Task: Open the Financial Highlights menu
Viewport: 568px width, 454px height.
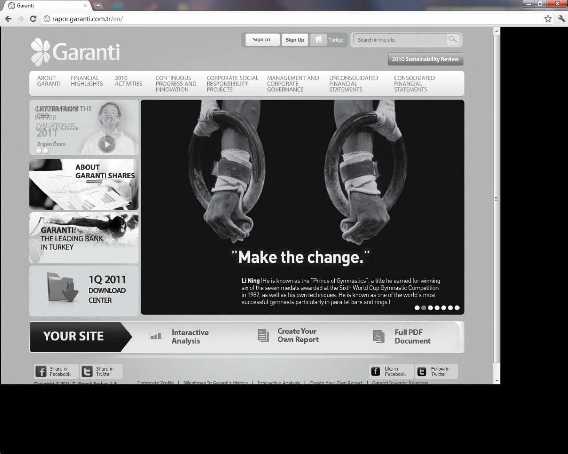Action: click(87, 81)
